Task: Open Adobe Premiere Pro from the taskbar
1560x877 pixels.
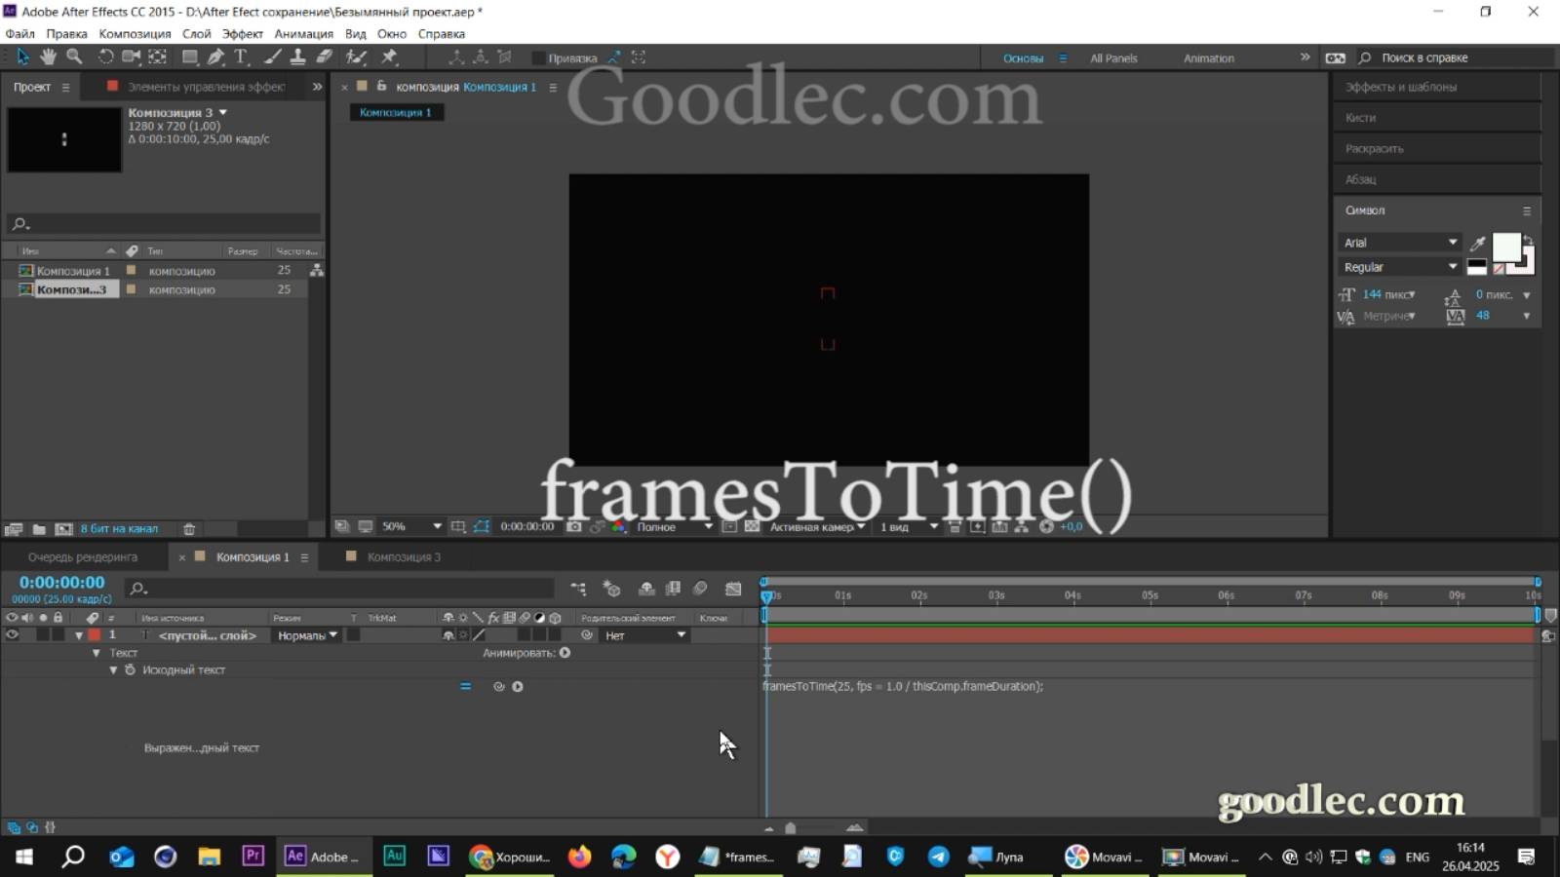Action: 252,857
